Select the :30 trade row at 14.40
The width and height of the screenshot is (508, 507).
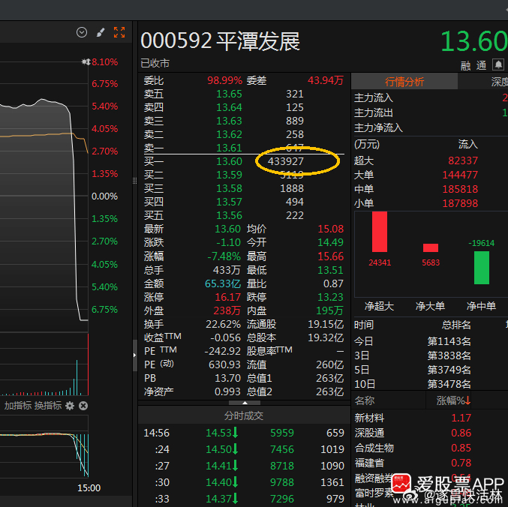[x=244, y=482]
